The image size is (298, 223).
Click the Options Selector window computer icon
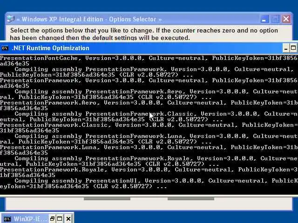click(x=11, y=19)
